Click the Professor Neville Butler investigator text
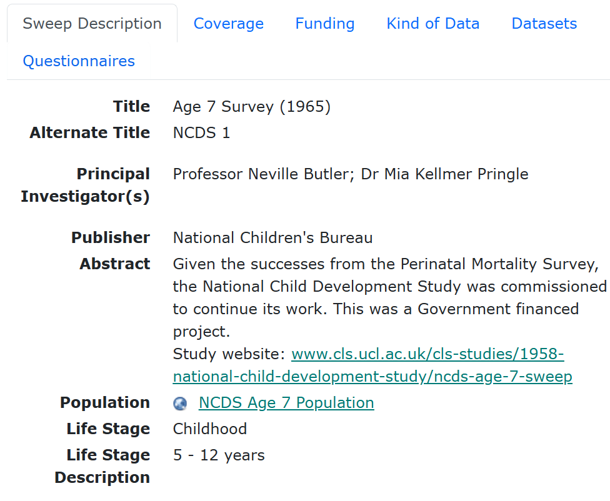610x501 pixels. (264, 174)
